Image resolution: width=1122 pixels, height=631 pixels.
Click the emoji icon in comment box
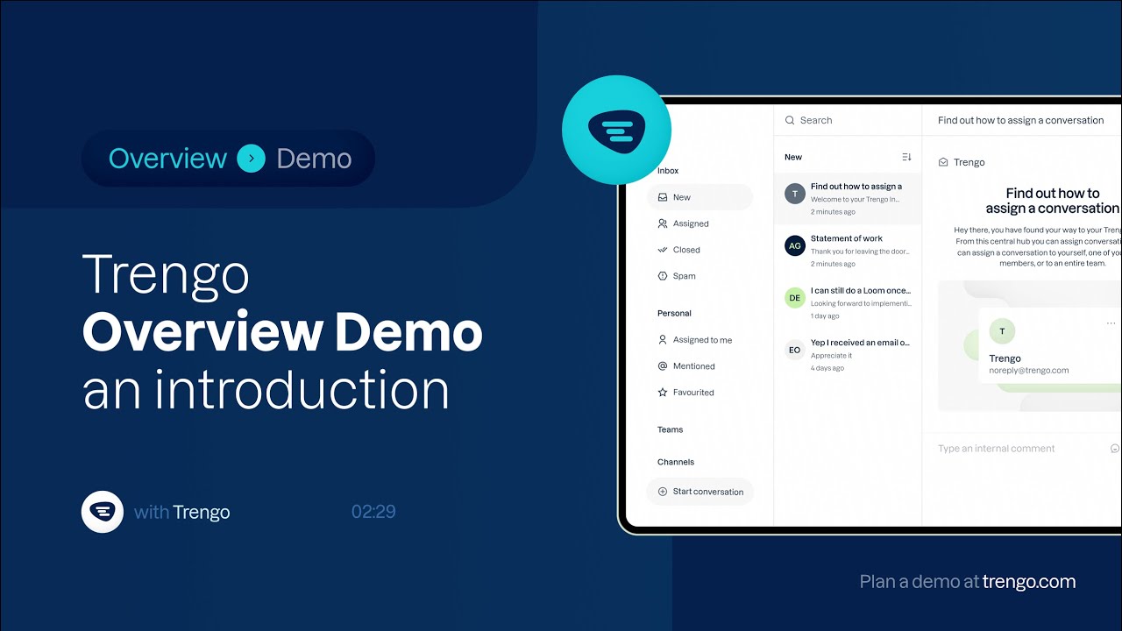click(x=1116, y=449)
